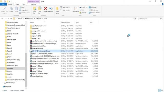The width and height of the screenshot is (164, 92).
Task: Click Select none in the ribbon
Action: 93,10
